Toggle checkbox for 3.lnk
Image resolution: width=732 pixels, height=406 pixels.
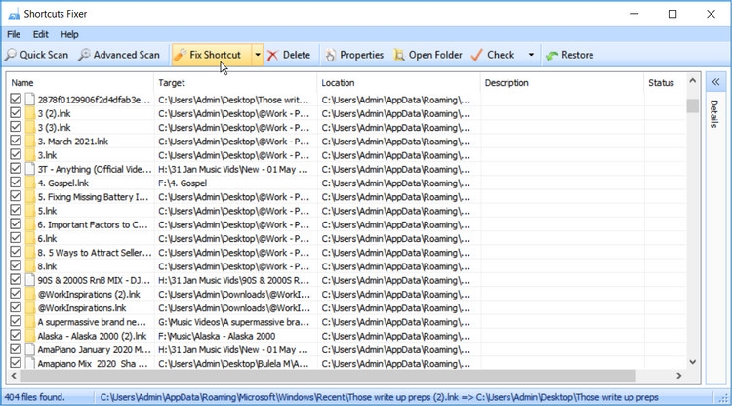pyautogui.click(x=16, y=154)
